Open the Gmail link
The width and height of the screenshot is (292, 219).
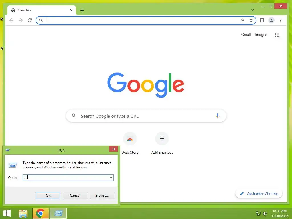tap(246, 35)
